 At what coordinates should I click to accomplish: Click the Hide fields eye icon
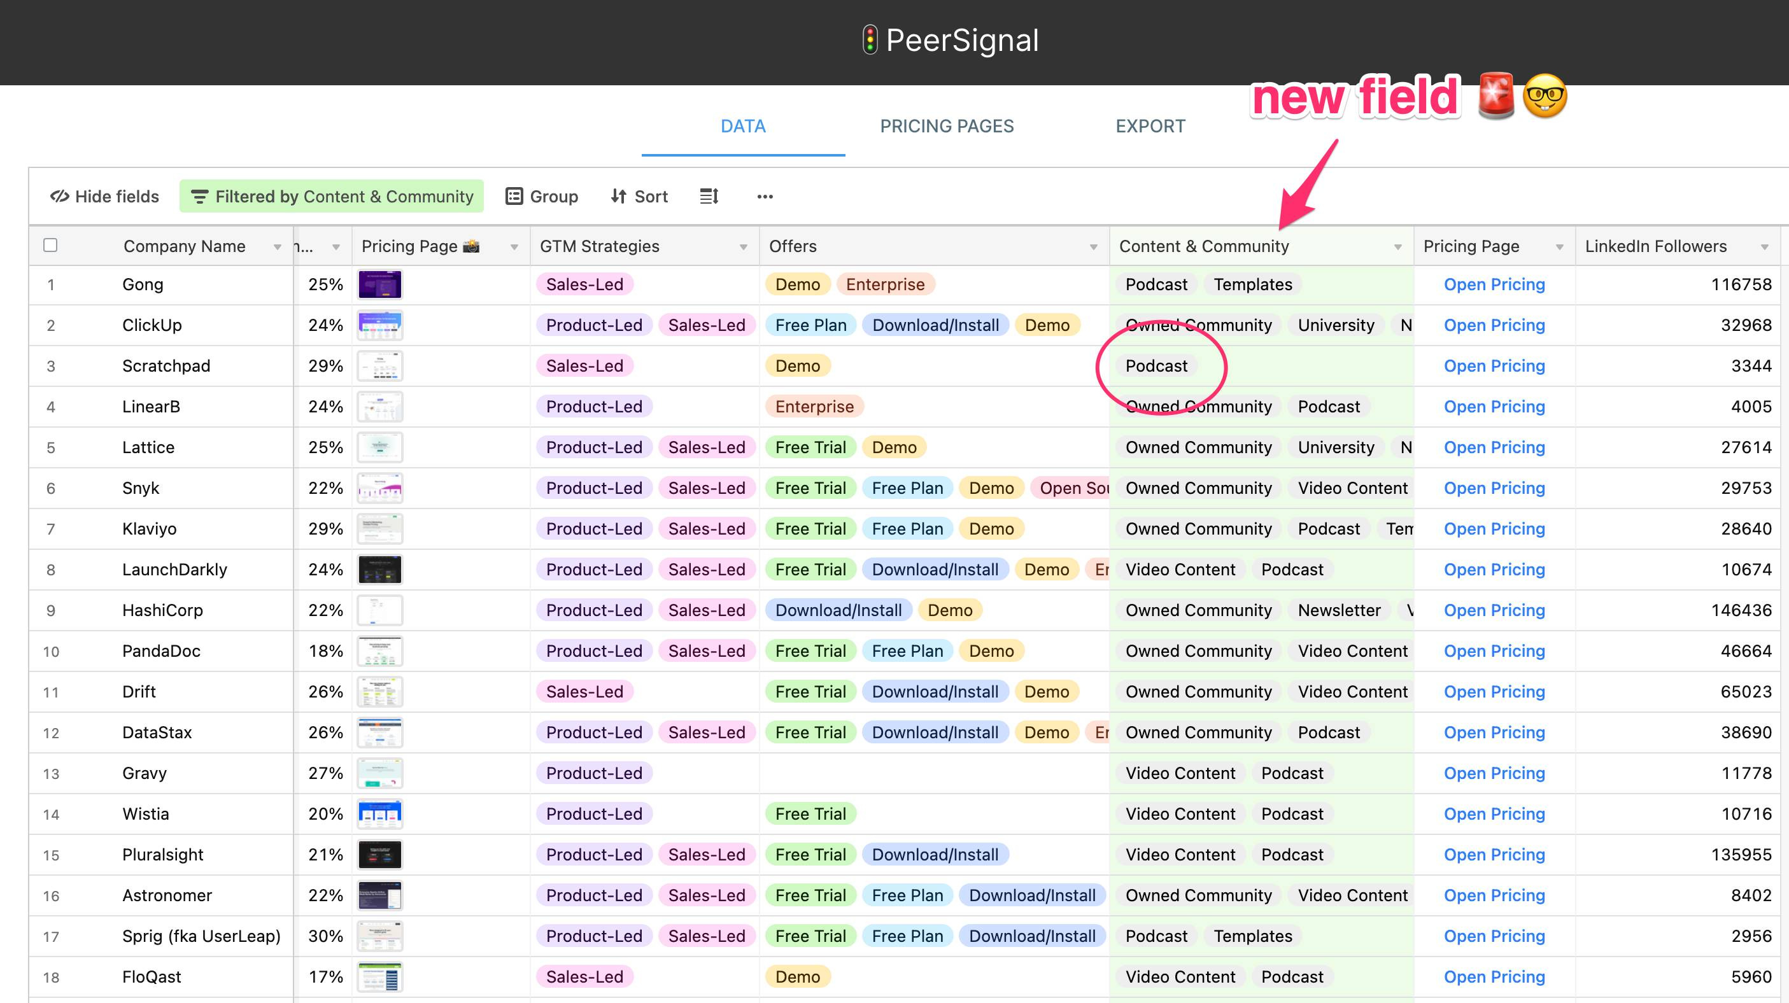click(59, 197)
